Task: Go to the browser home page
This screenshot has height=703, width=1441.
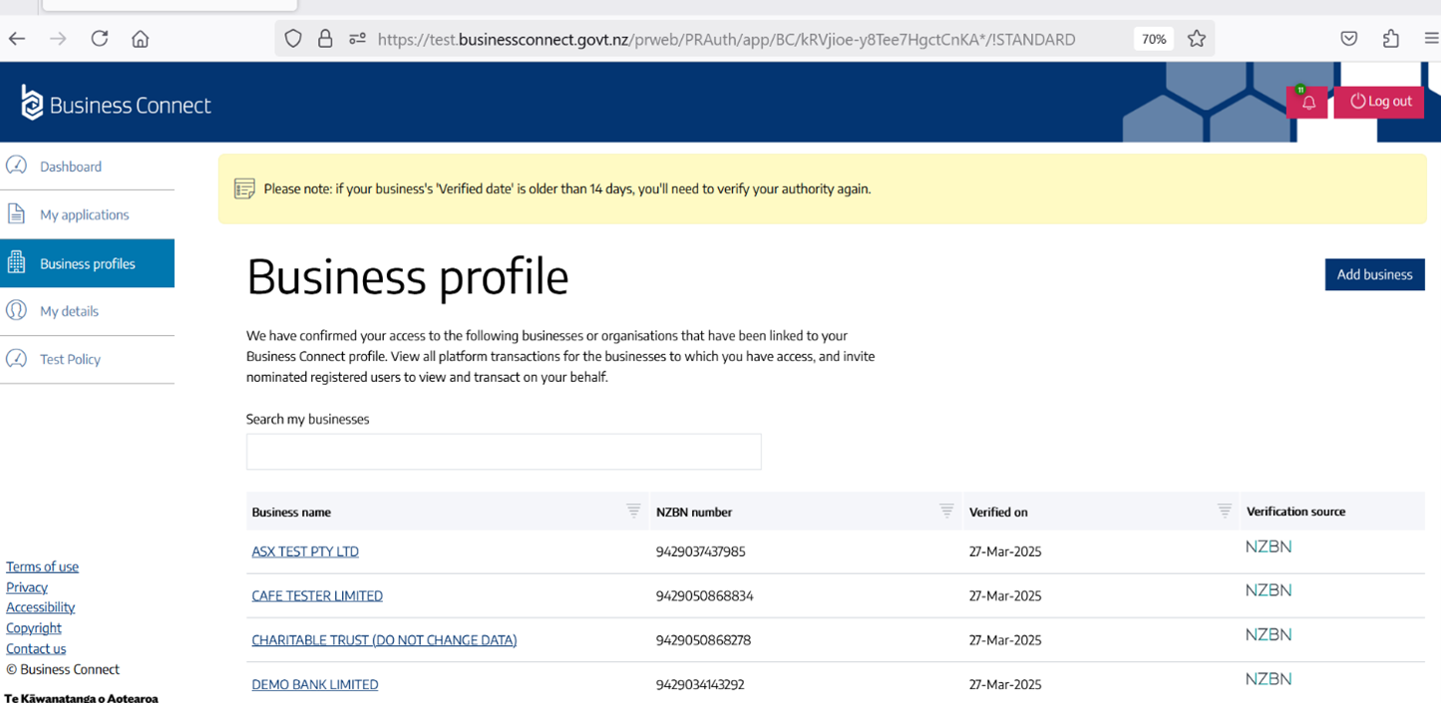Action: point(140,39)
